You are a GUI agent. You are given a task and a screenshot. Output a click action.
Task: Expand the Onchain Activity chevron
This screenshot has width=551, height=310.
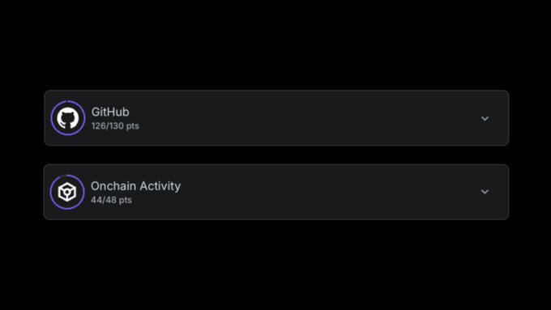(x=485, y=192)
